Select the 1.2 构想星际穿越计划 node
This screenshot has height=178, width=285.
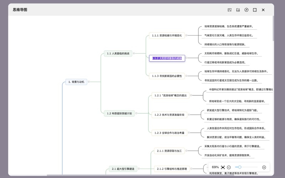(119, 114)
